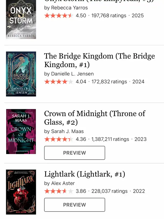This screenshot has height=219, width=164.
Task: Open the Crown of Midnight title
Action: click(x=95, y=118)
